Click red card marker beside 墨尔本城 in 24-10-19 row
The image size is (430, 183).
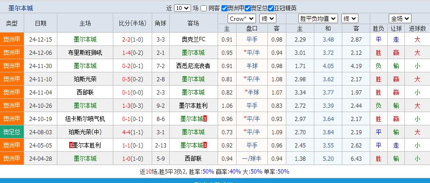(205, 119)
